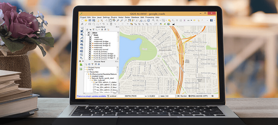Expand the created maps folder
This screenshot has height=125, width=278.
[x=88, y=76]
